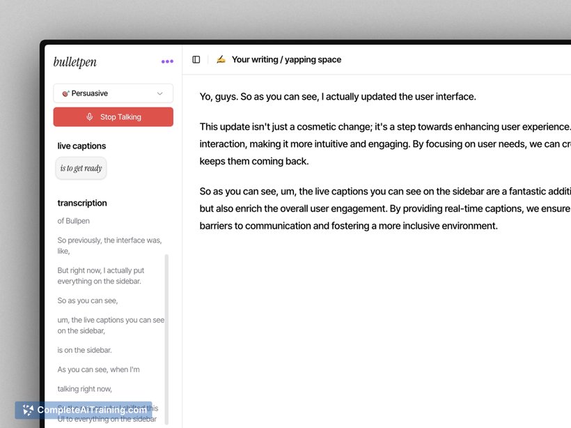Click the 'As you can see, when I'm' line
Screen dimensions: 571x428
98,369
